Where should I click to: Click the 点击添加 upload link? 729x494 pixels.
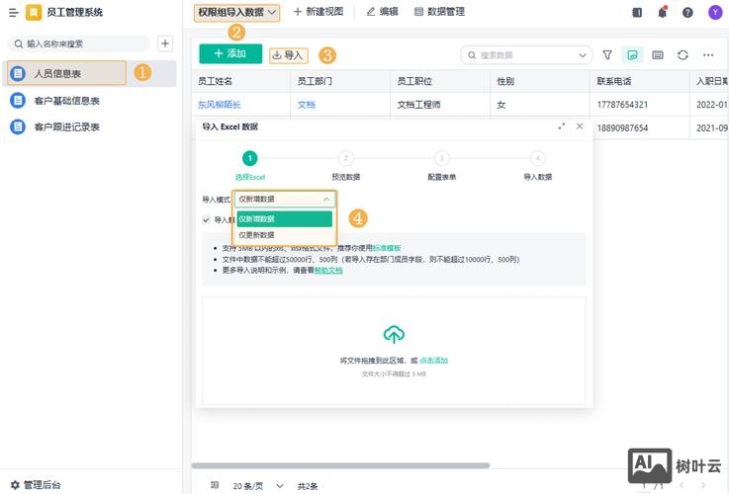434,361
